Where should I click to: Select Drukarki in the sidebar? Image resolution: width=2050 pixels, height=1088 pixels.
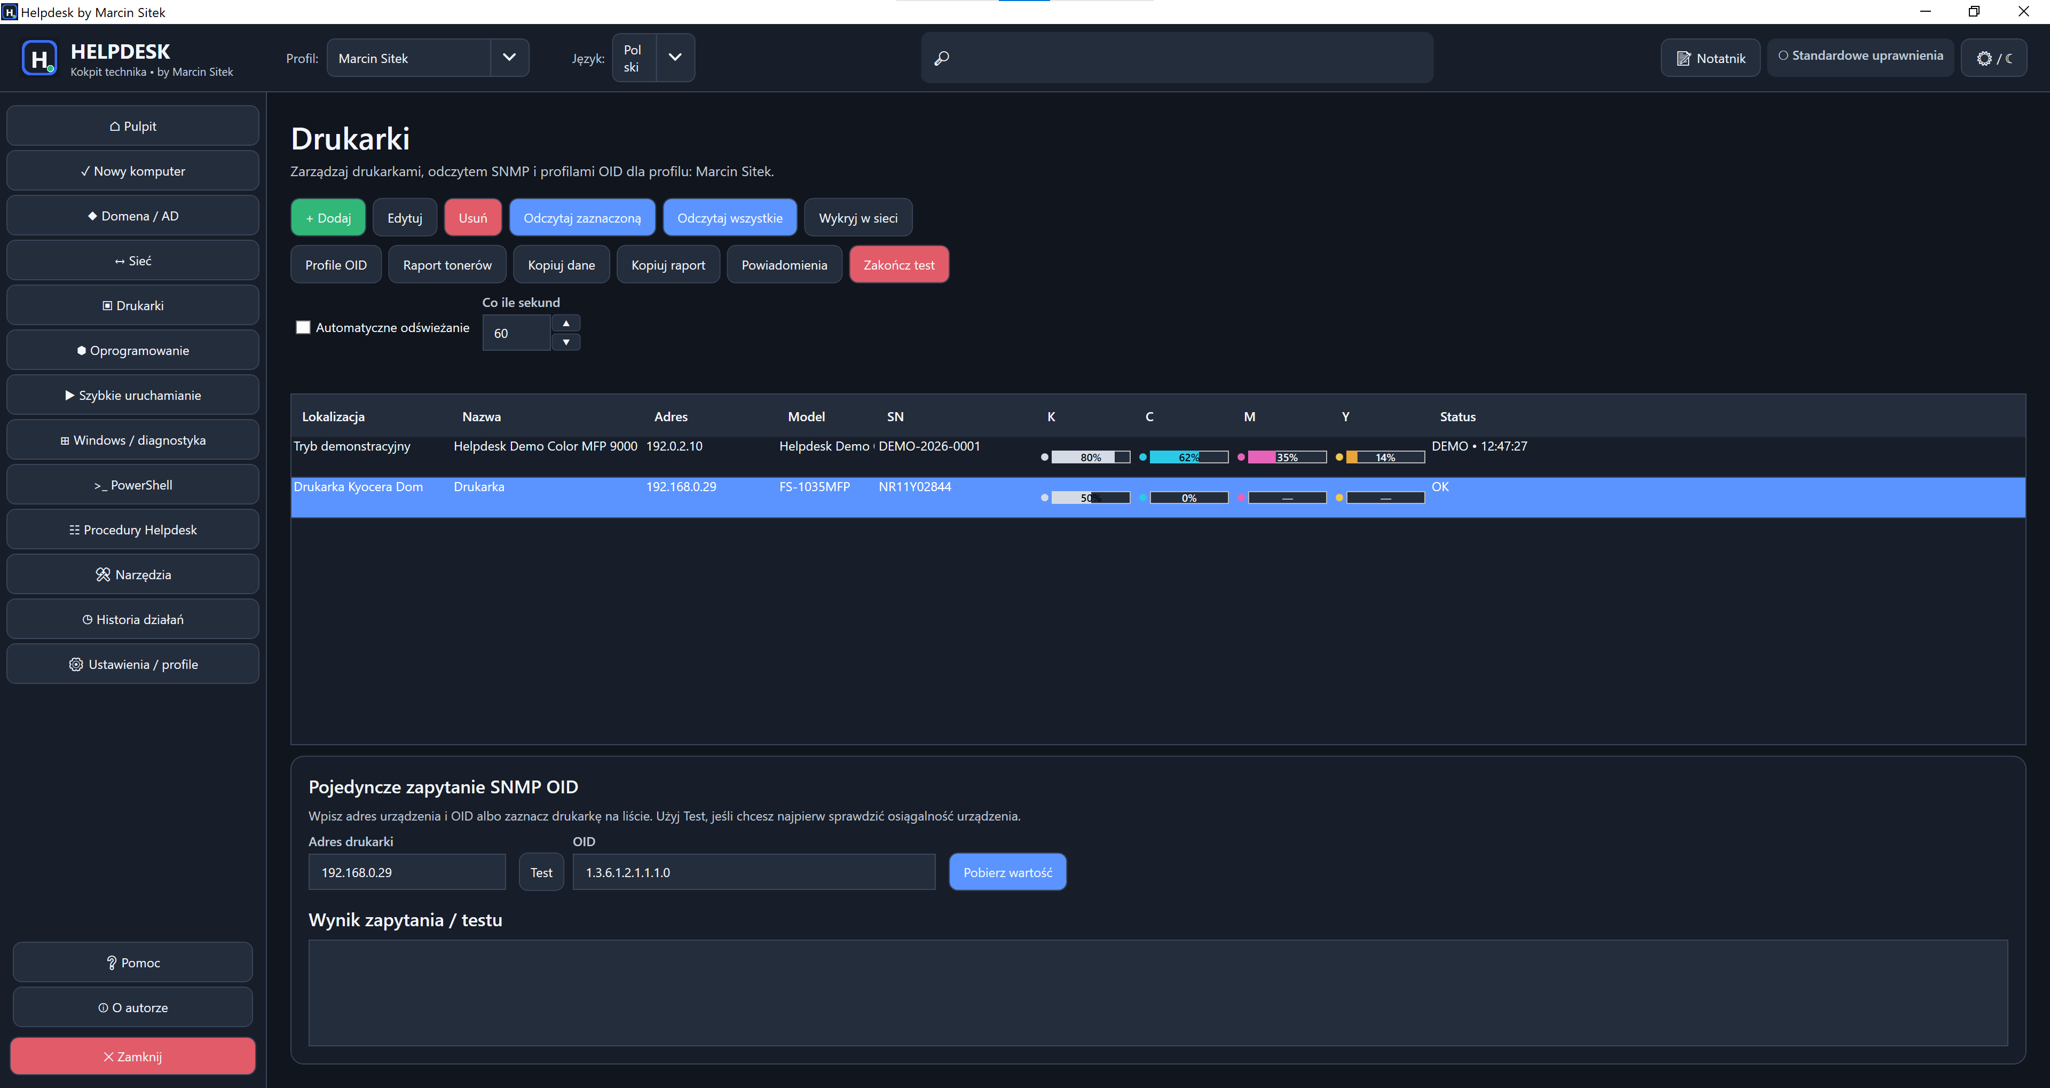click(x=133, y=305)
